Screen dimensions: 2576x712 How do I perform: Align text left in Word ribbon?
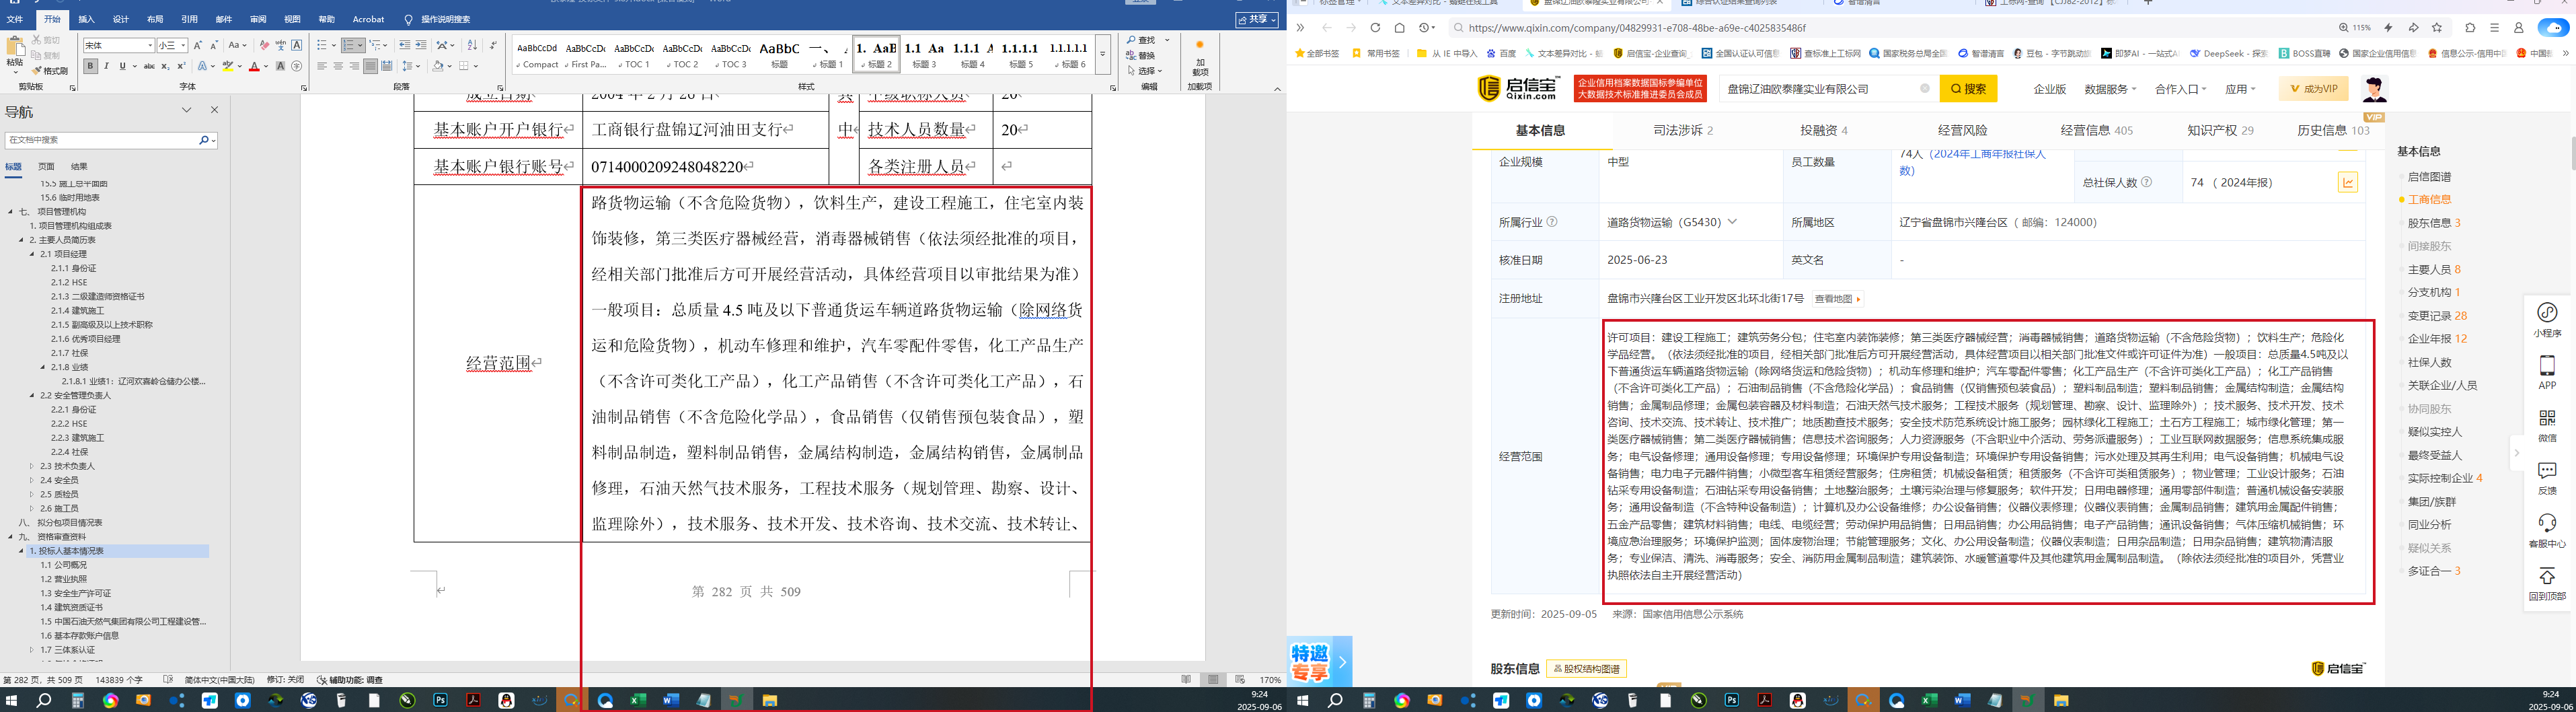pyautogui.click(x=322, y=66)
